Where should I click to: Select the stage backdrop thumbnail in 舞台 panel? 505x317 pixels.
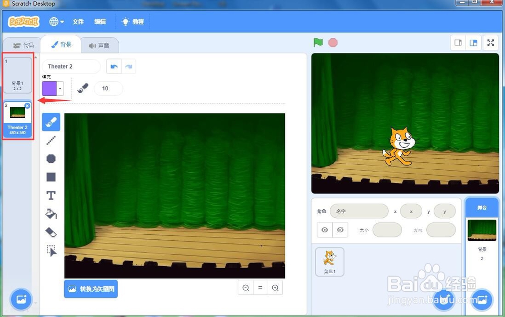click(x=482, y=230)
